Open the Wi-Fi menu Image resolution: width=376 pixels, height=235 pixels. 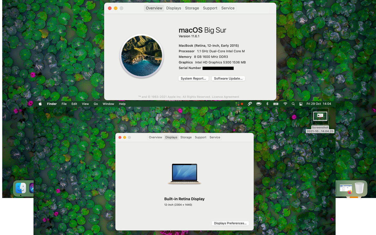285,104
